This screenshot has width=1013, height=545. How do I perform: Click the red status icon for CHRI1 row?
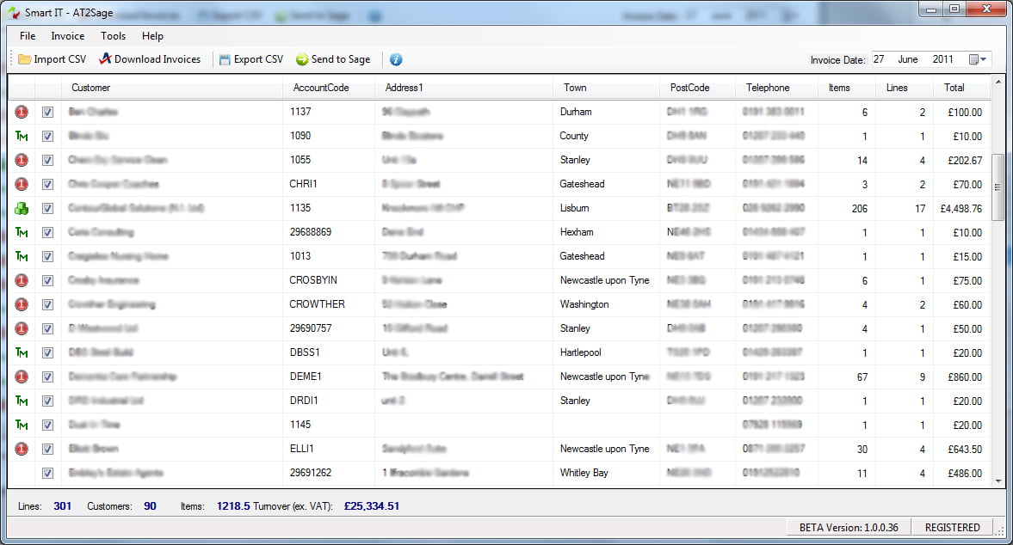[22, 184]
